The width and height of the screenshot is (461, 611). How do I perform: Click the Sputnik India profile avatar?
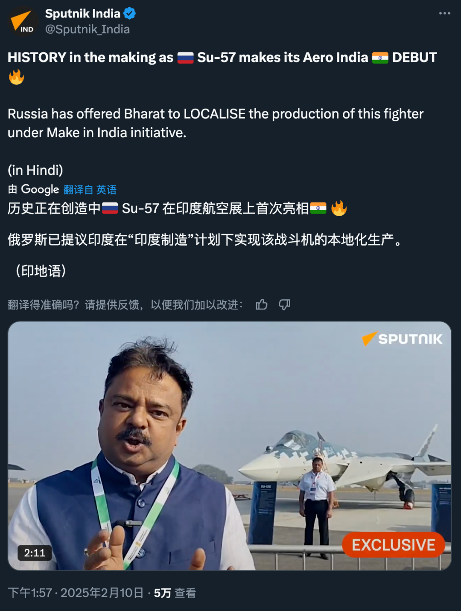[23, 21]
